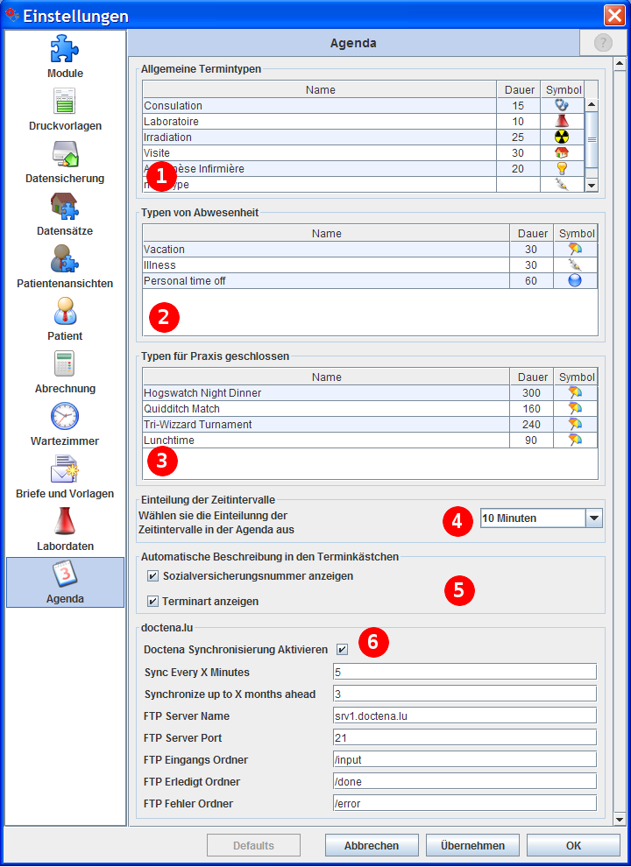Select the Druckvorlagen sidebar icon
This screenshot has height=867, width=631.
point(65,102)
